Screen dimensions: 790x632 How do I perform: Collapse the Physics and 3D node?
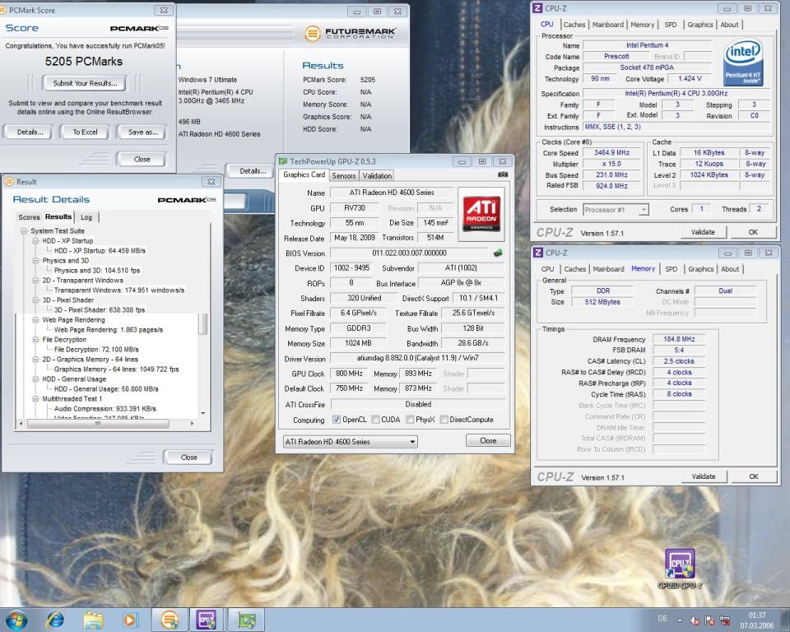[35, 261]
